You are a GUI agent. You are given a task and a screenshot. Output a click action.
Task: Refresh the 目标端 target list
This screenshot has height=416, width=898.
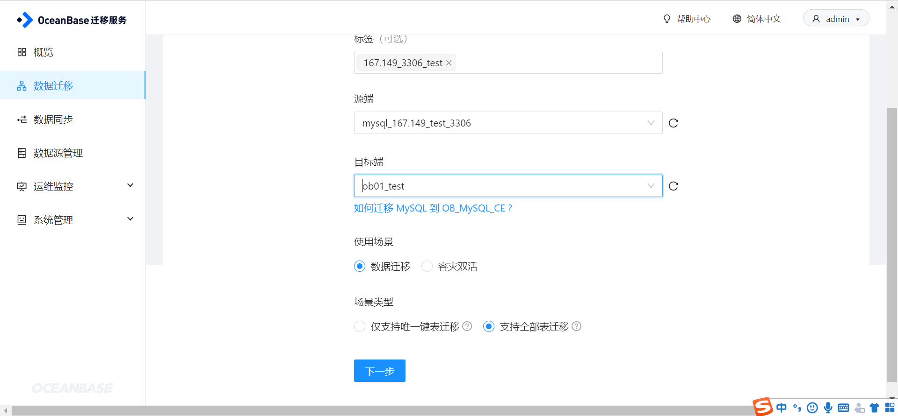point(673,186)
